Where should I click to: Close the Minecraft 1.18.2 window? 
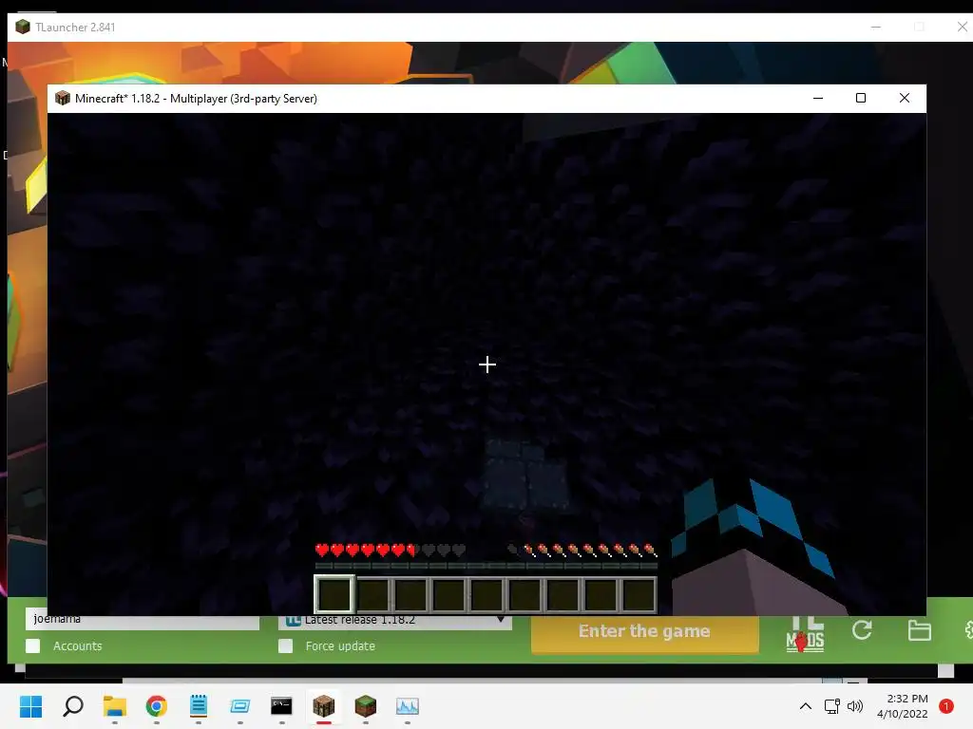[905, 98]
